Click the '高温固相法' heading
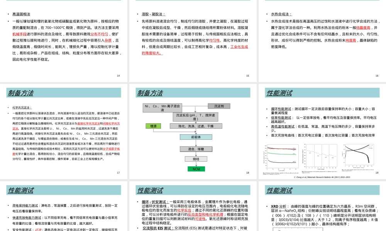 click(21, 14)
